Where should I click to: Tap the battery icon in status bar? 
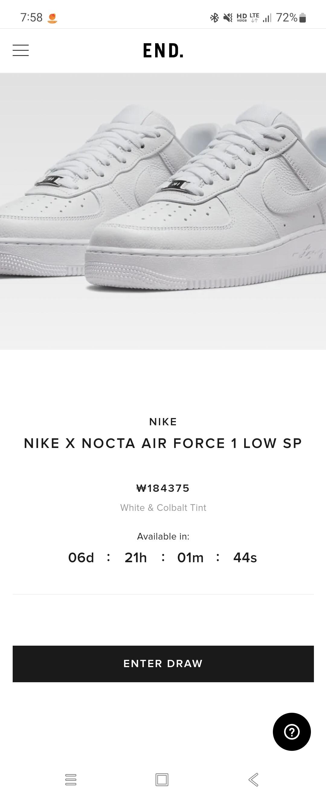tap(303, 18)
